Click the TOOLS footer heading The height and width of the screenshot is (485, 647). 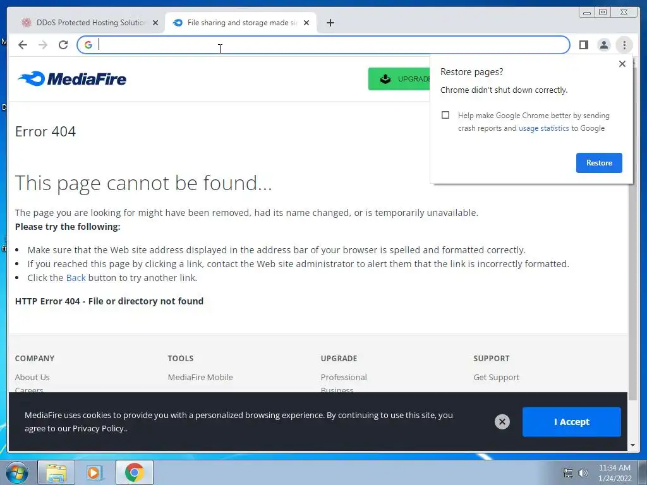[180, 359]
